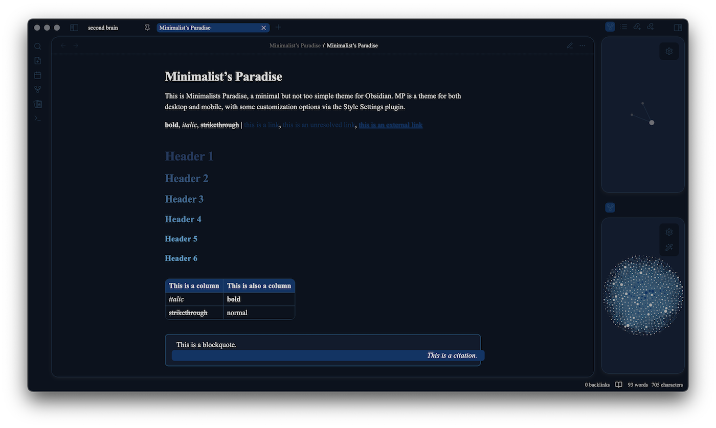The width and height of the screenshot is (716, 428).
Task: Select the local graph tab in right sidebar
Action: click(x=610, y=27)
